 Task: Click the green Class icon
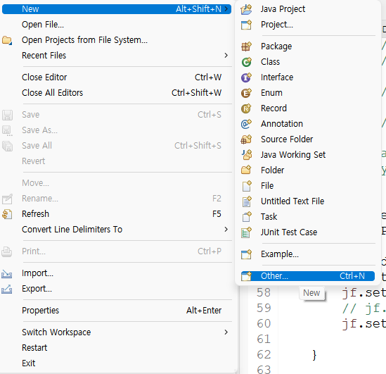[246, 62]
